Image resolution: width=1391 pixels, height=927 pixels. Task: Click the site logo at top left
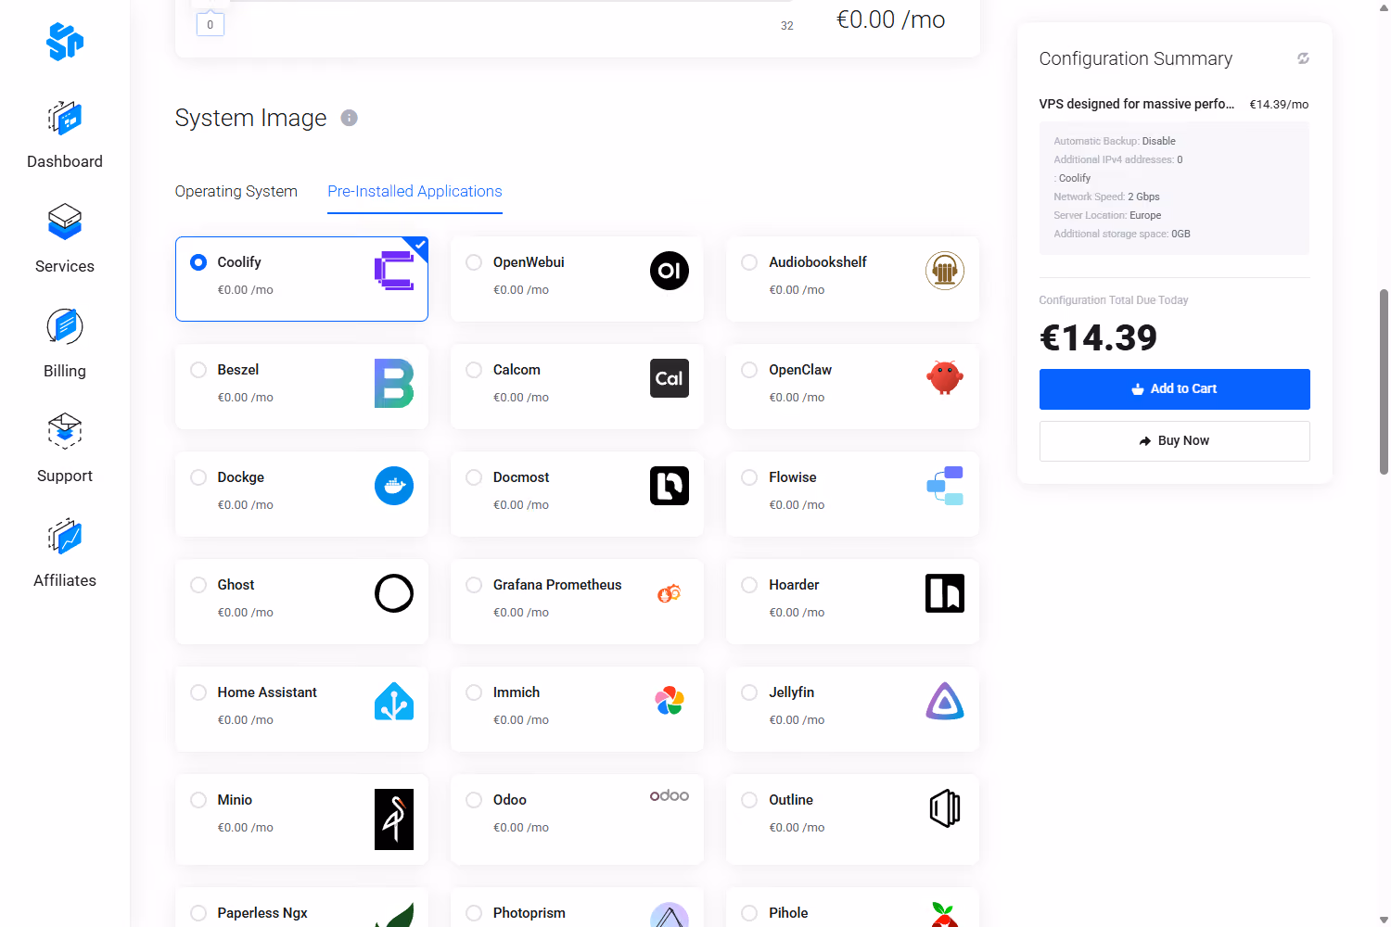[65, 42]
